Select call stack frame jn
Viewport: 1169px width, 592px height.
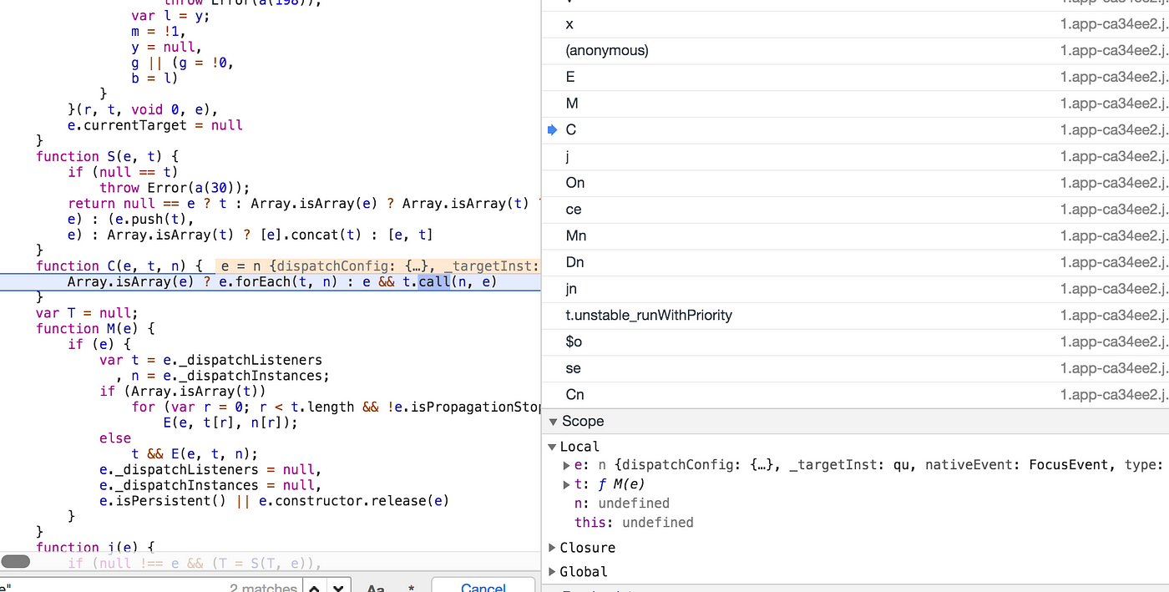855,289
